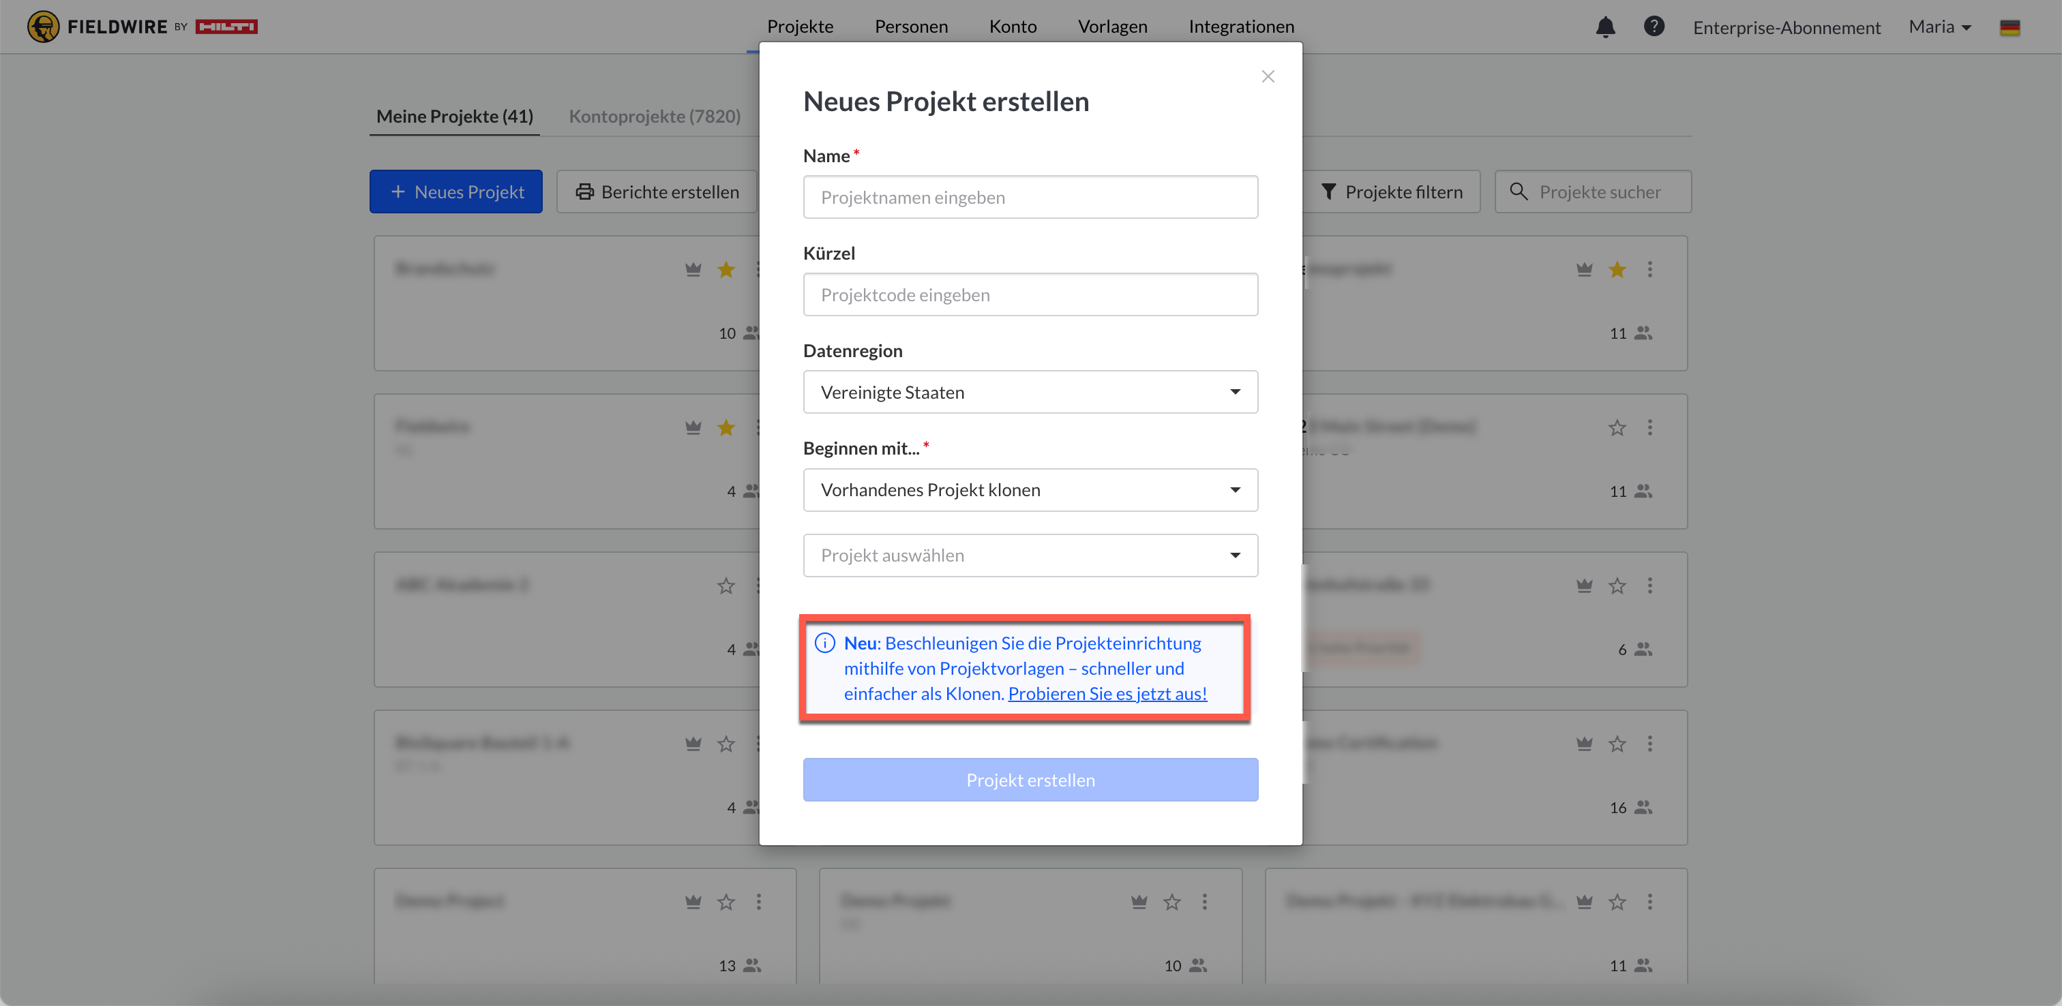
Task: Click the Projekte filtern funnel icon
Action: coord(1328,192)
